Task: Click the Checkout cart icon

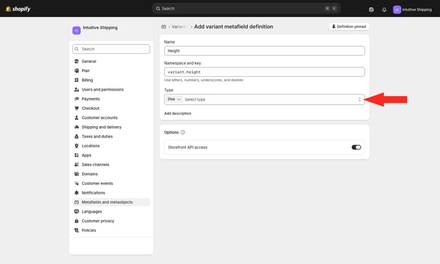Action: tap(76, 108)
